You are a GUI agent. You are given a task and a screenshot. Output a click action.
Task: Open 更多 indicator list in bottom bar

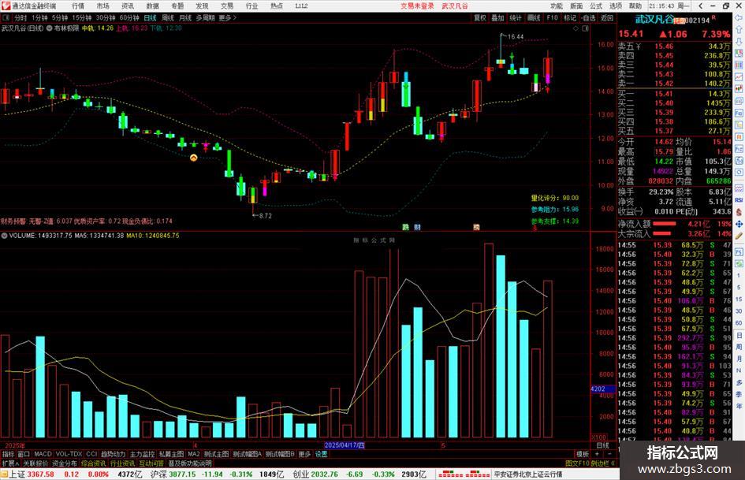point(304,454)
